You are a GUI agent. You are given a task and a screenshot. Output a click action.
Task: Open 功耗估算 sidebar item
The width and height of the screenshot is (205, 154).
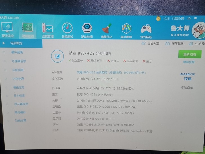pos(21,120)
